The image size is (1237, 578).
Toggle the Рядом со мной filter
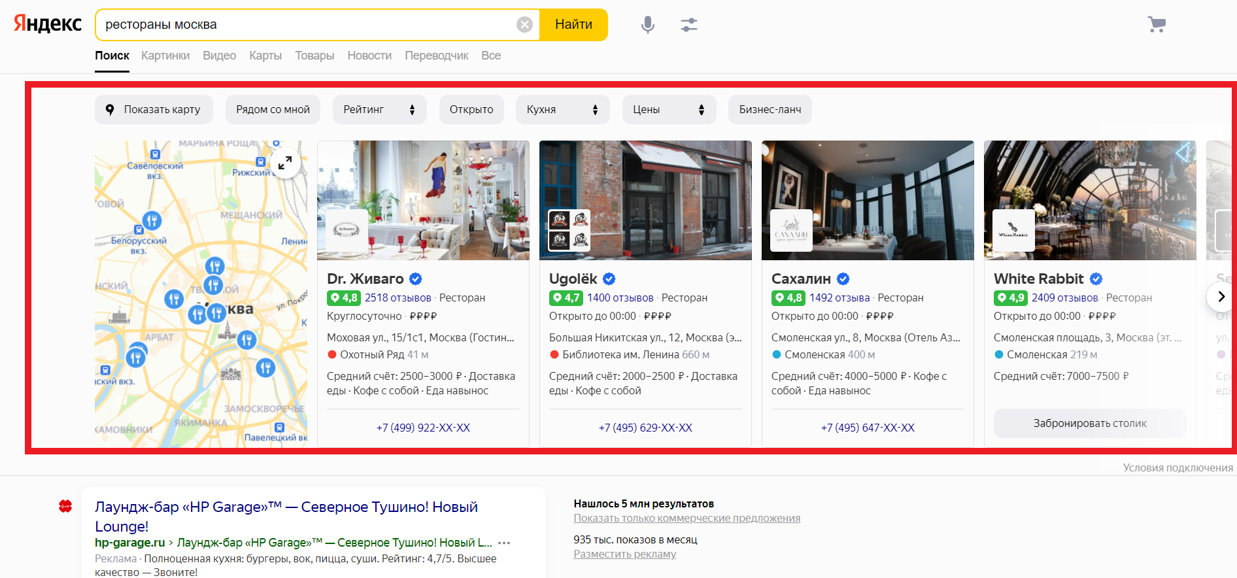click(273, 110)
